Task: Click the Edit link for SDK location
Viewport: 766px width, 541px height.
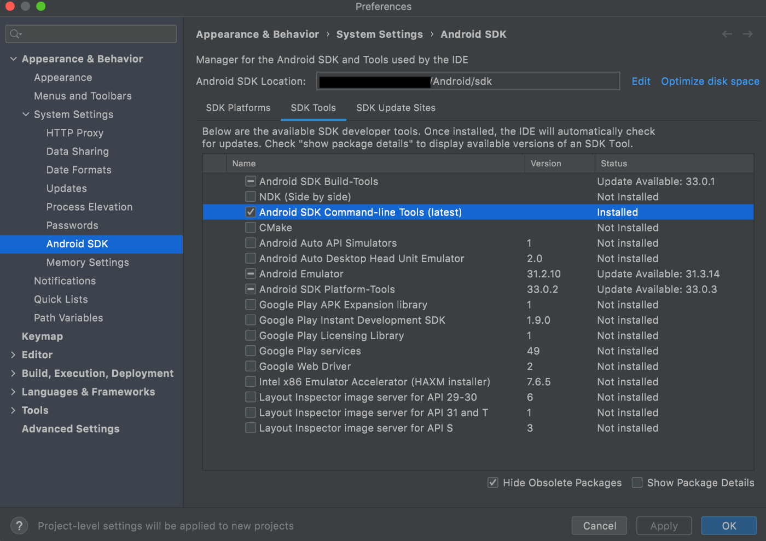Action: point(641,81)
